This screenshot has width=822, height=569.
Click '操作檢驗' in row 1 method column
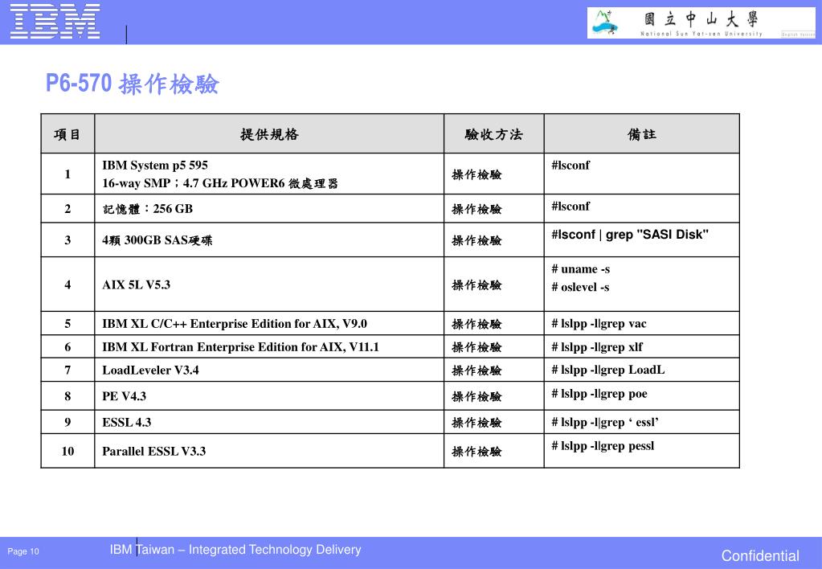[x=476, y=174]
